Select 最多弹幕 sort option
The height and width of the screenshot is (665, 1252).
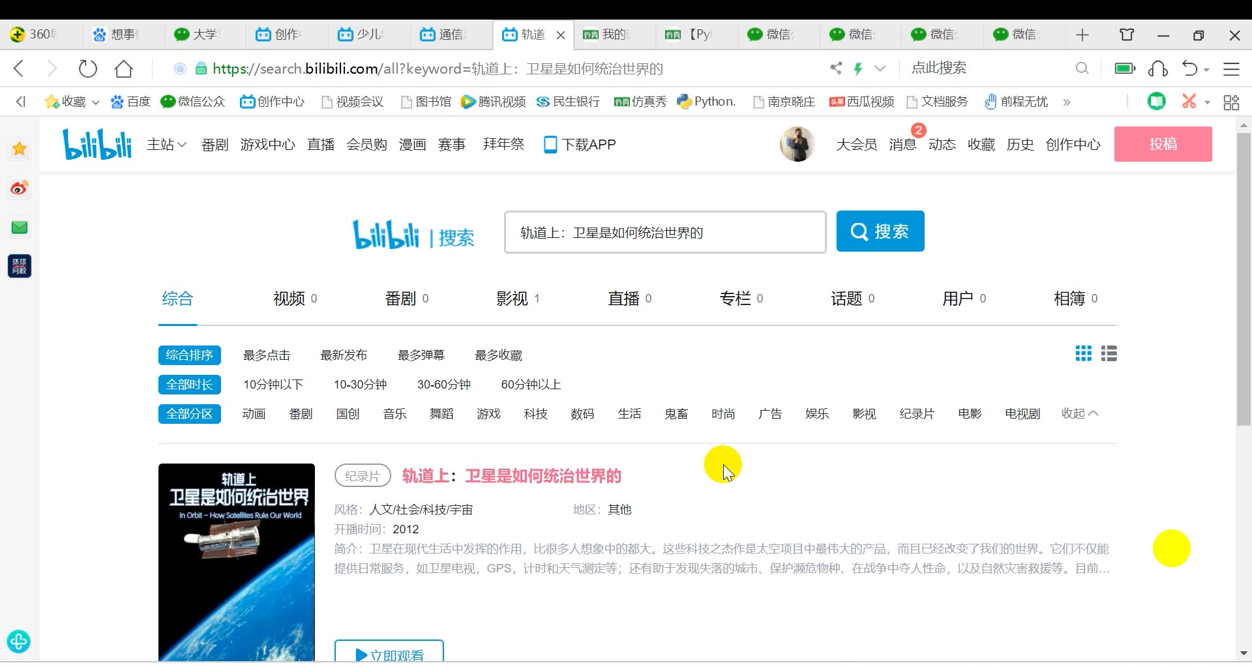coord(421,355)
